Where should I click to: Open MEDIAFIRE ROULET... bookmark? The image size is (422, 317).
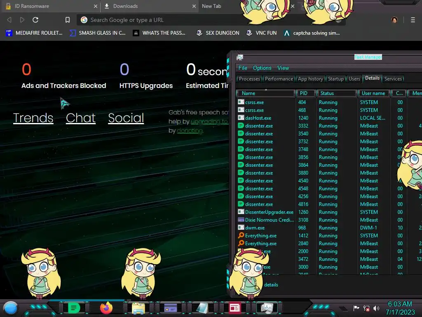(x=34, y=33)
